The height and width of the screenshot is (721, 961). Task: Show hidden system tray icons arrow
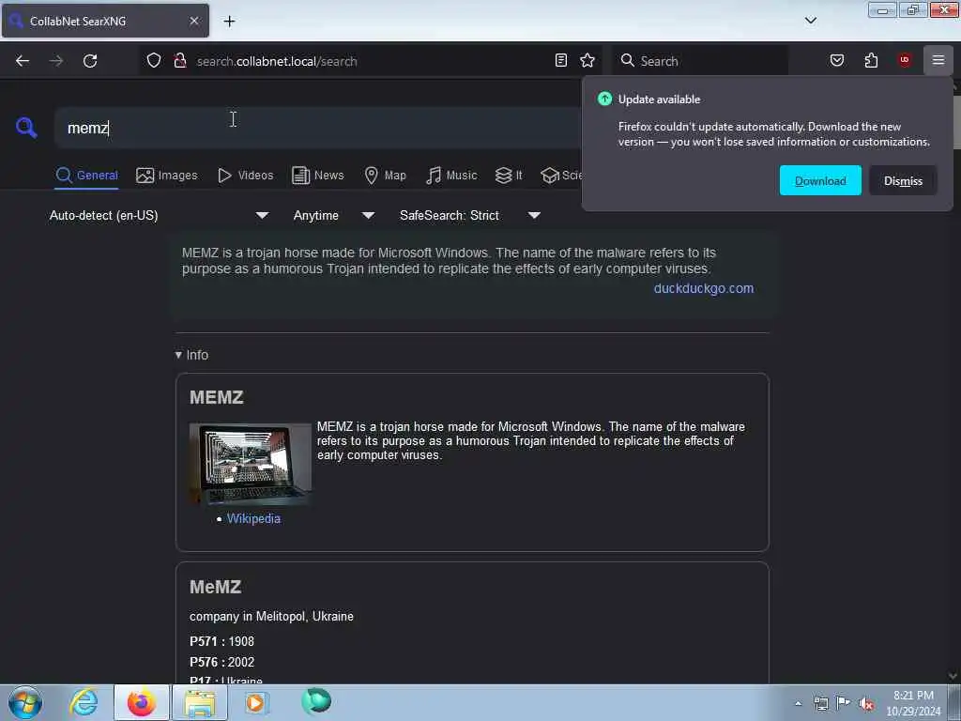798,703
